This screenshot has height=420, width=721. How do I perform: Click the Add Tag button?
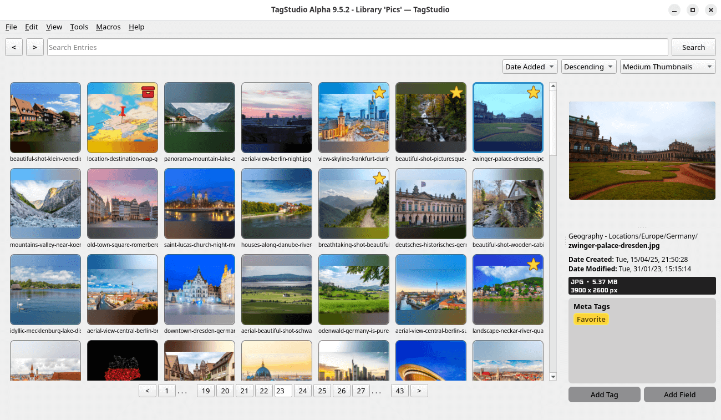(604, 394)
